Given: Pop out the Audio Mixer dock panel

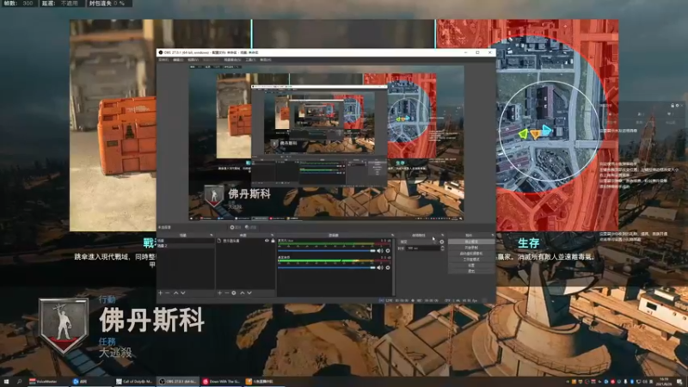Looking at the screenshot, I should pos(392,235).
